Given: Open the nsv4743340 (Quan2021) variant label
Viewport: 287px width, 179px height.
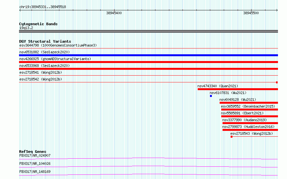Looking at the screenshot, I should [218, 86].
